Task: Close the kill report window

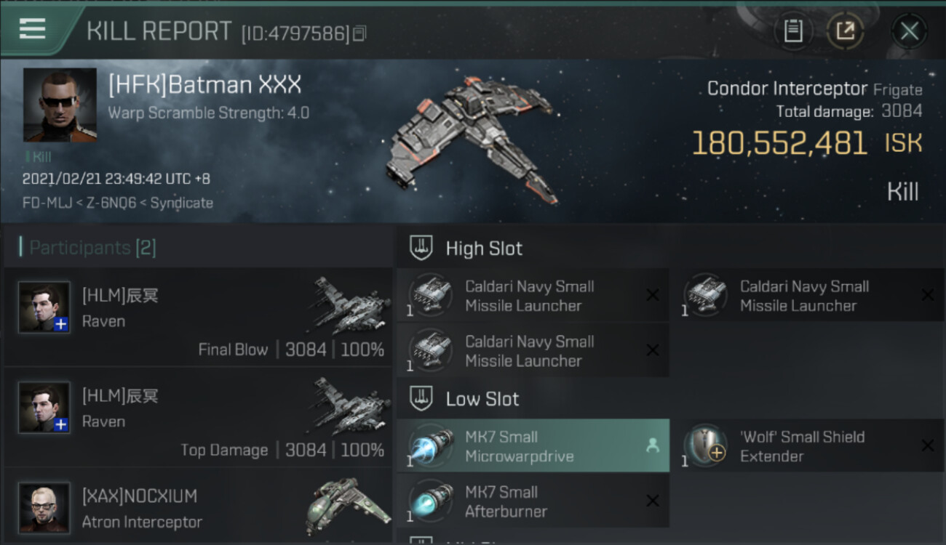Action: pos(909,31)
